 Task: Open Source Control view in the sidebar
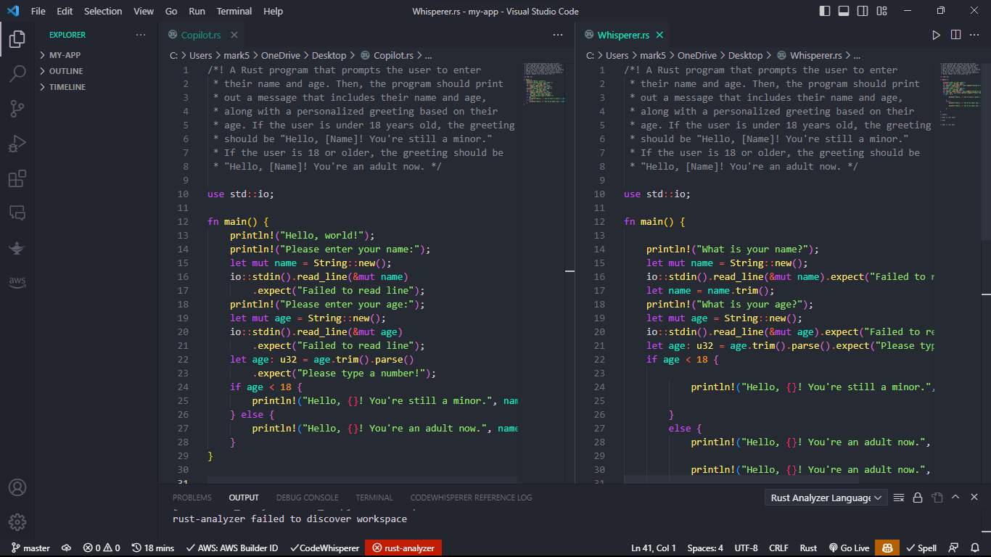(x=17, y=110)
